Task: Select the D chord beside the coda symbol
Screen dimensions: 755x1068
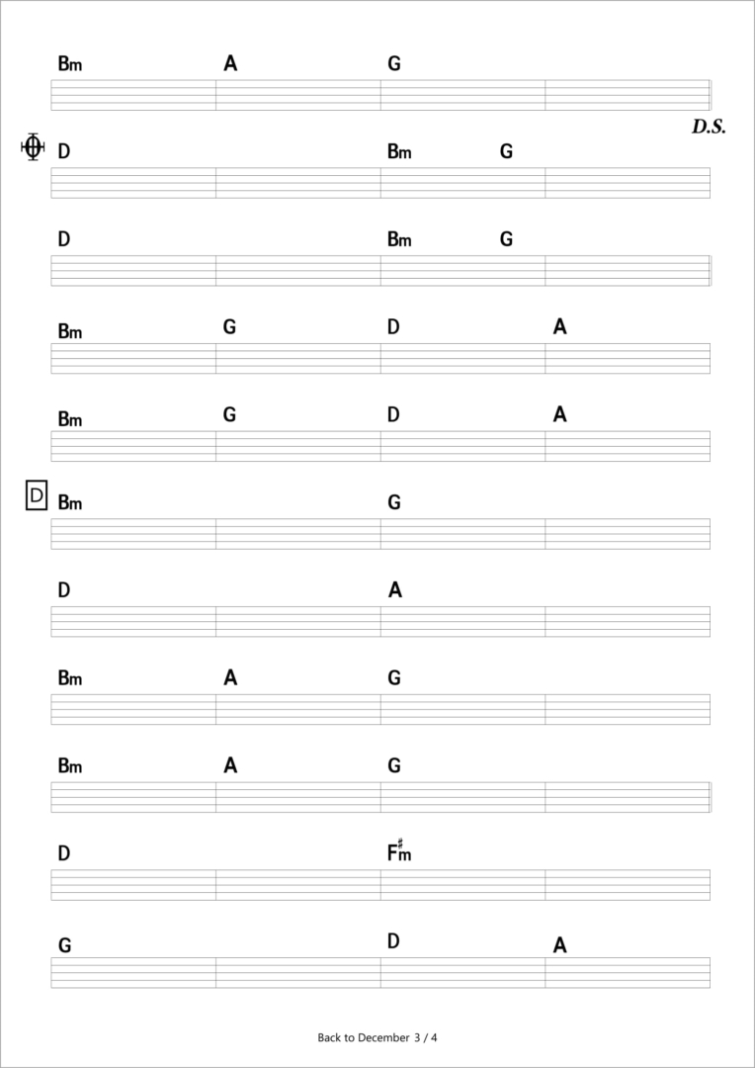Action: point(64,151)
